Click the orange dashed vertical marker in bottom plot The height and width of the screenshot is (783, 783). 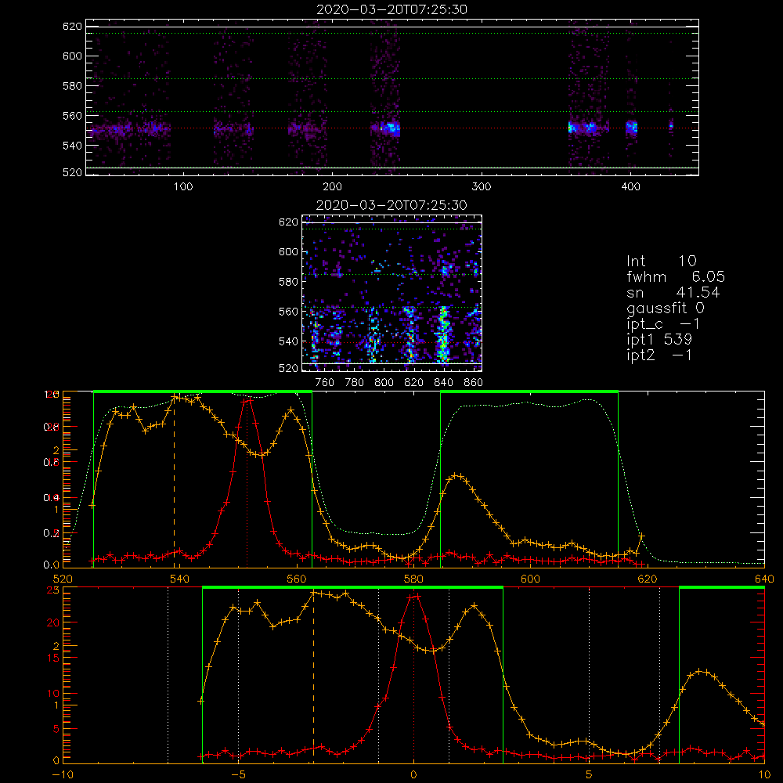click(x=313, y=677)
